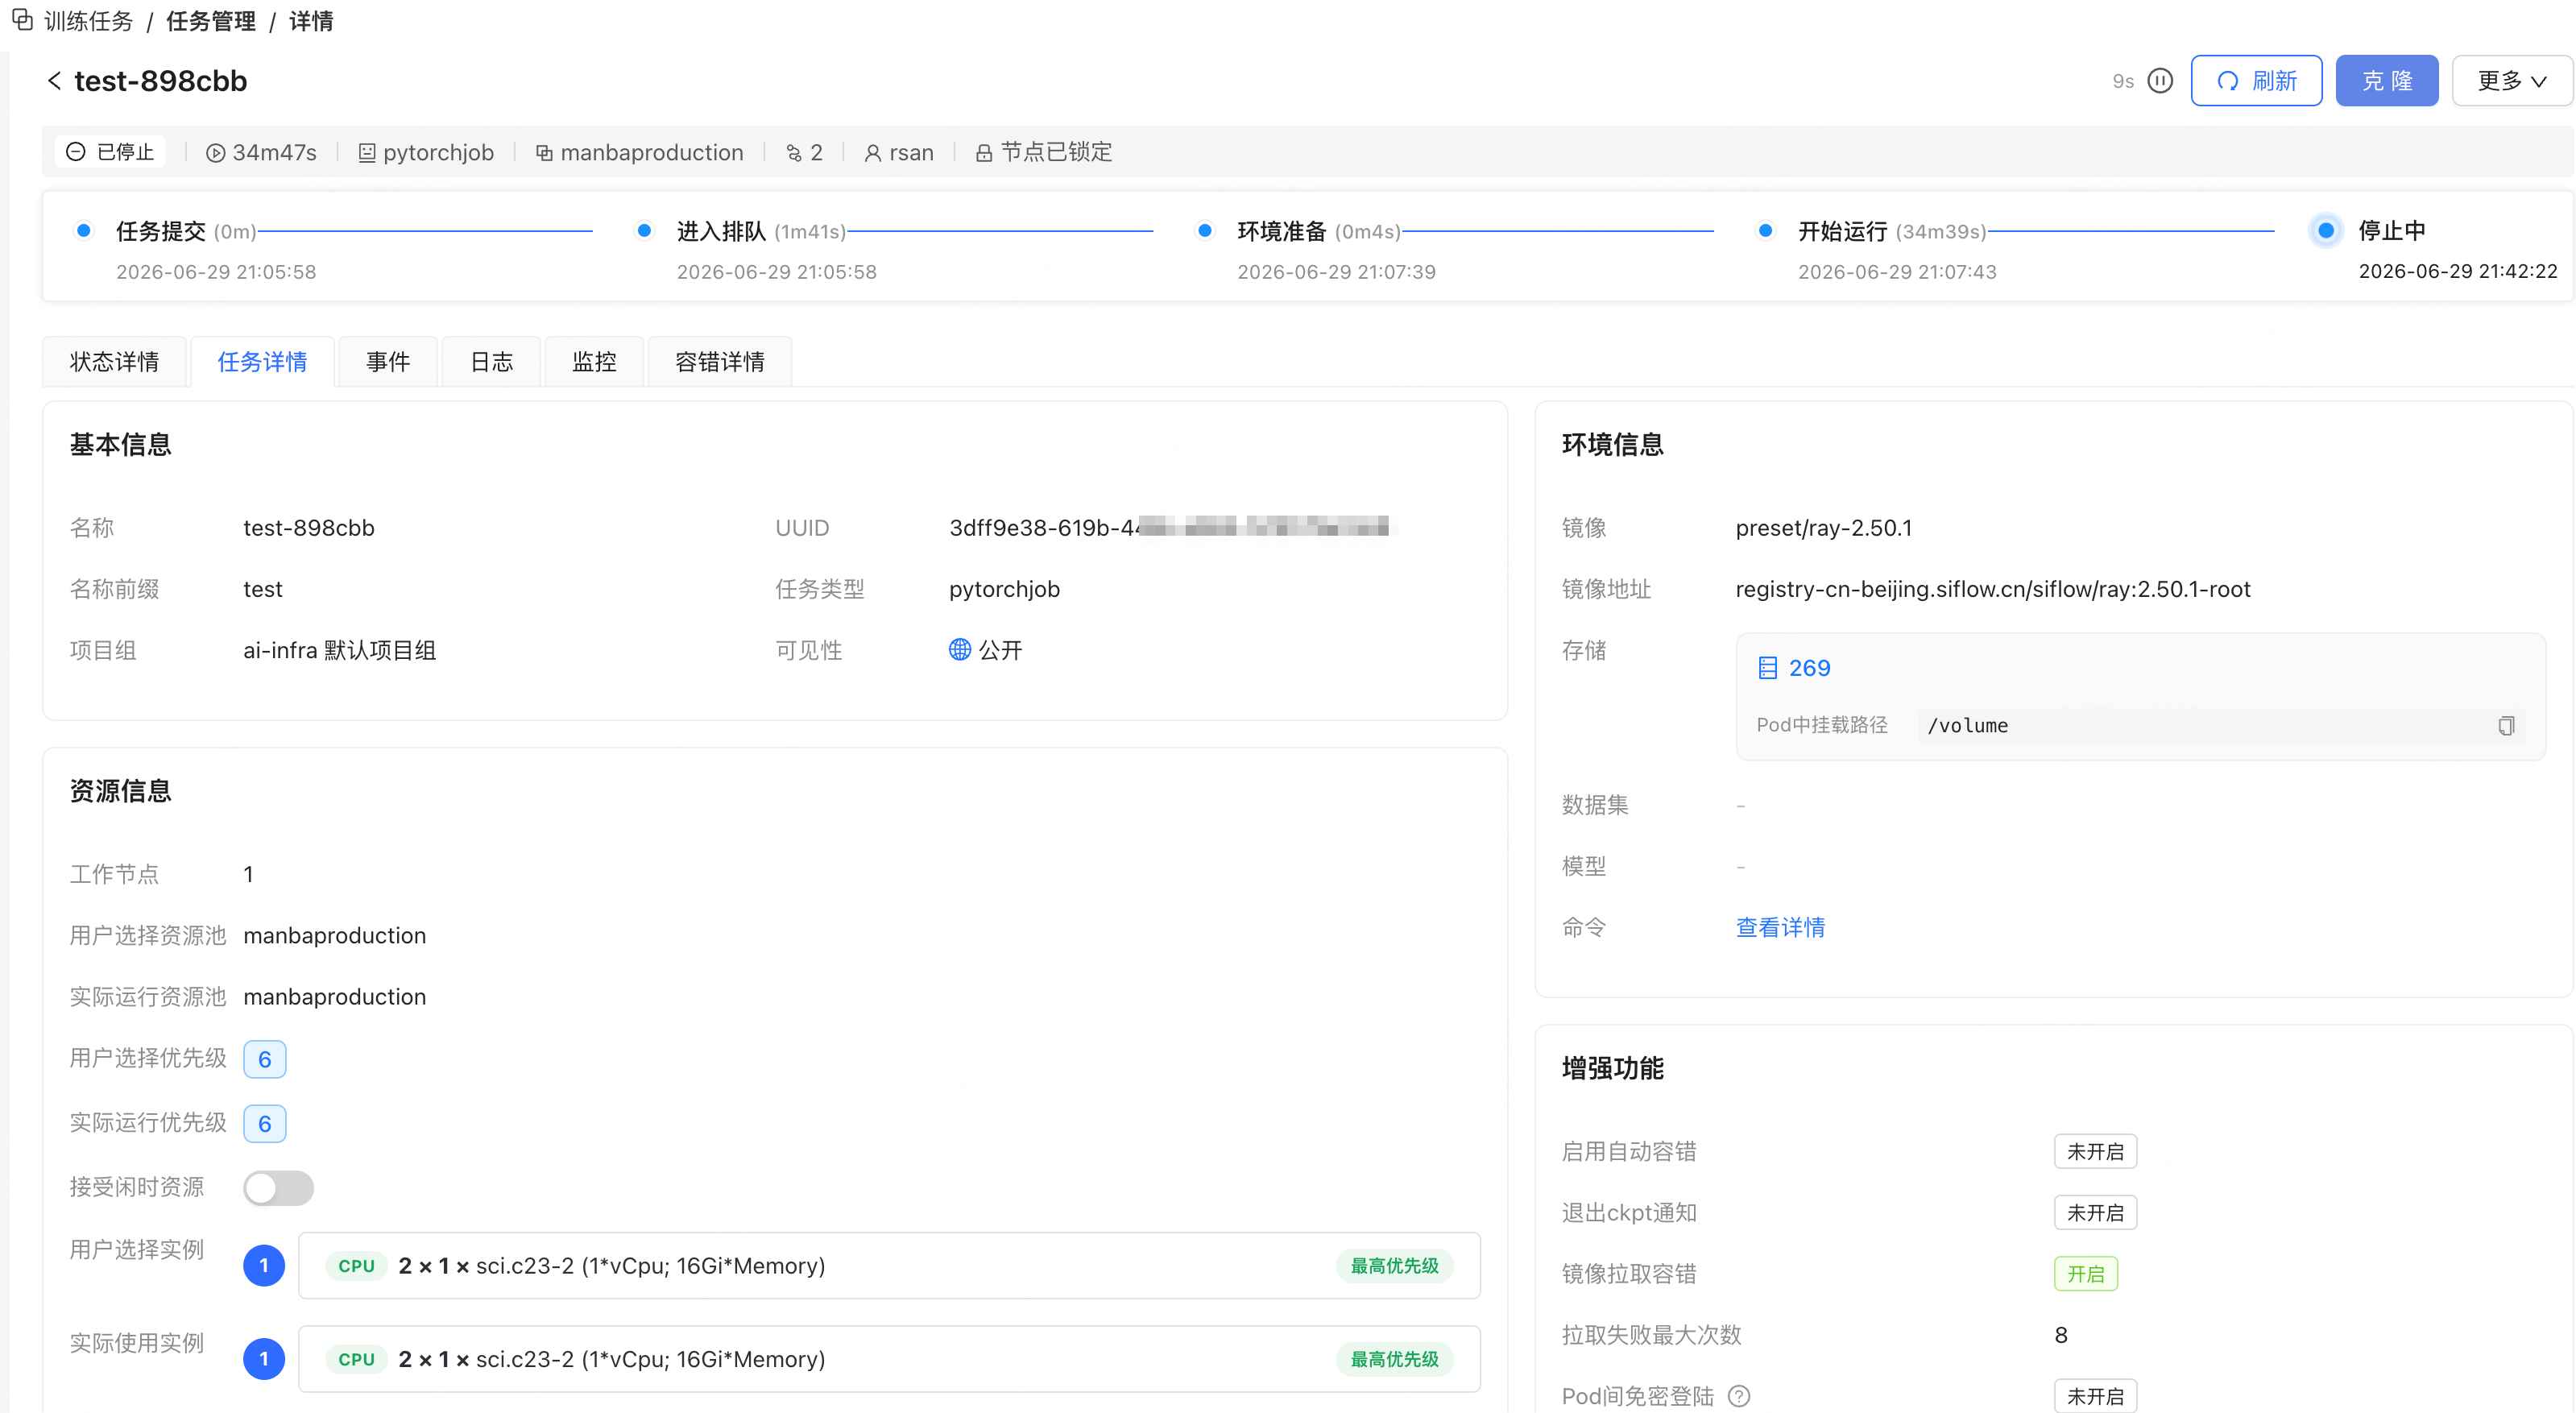Click the back arrow beside test-898cbb
The width and height of the screenshot is (2576, 1413).
click(x=54, y=81)
